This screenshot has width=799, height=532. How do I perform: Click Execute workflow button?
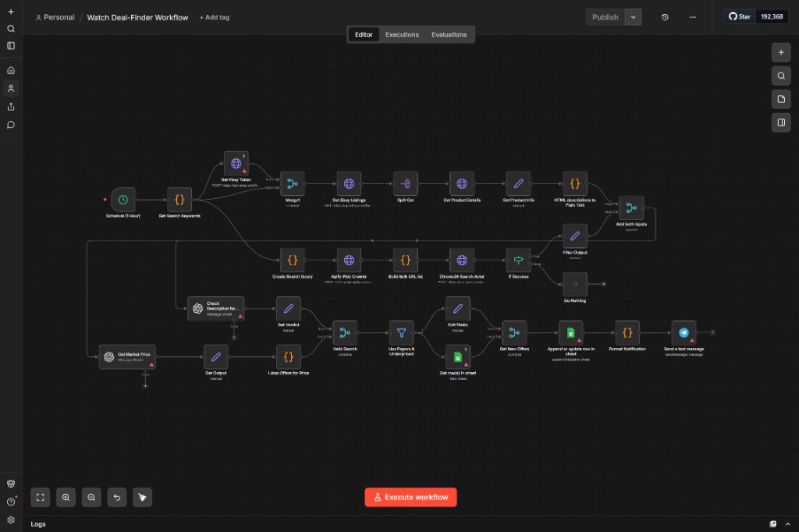410,498
